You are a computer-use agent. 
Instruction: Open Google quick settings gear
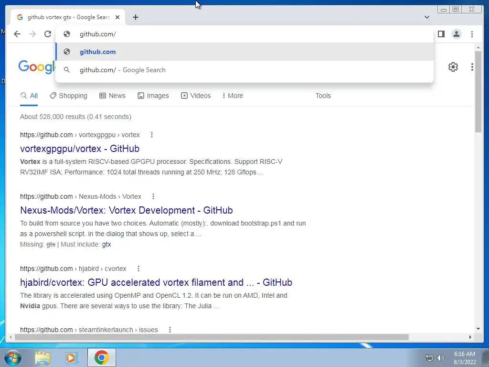(453, 67)
